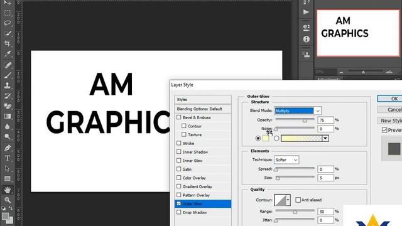The width and height of the screenshot is (402, 226).
Task: Open the gradient picker dropdown arrow
Action: (x=325, y=138)
